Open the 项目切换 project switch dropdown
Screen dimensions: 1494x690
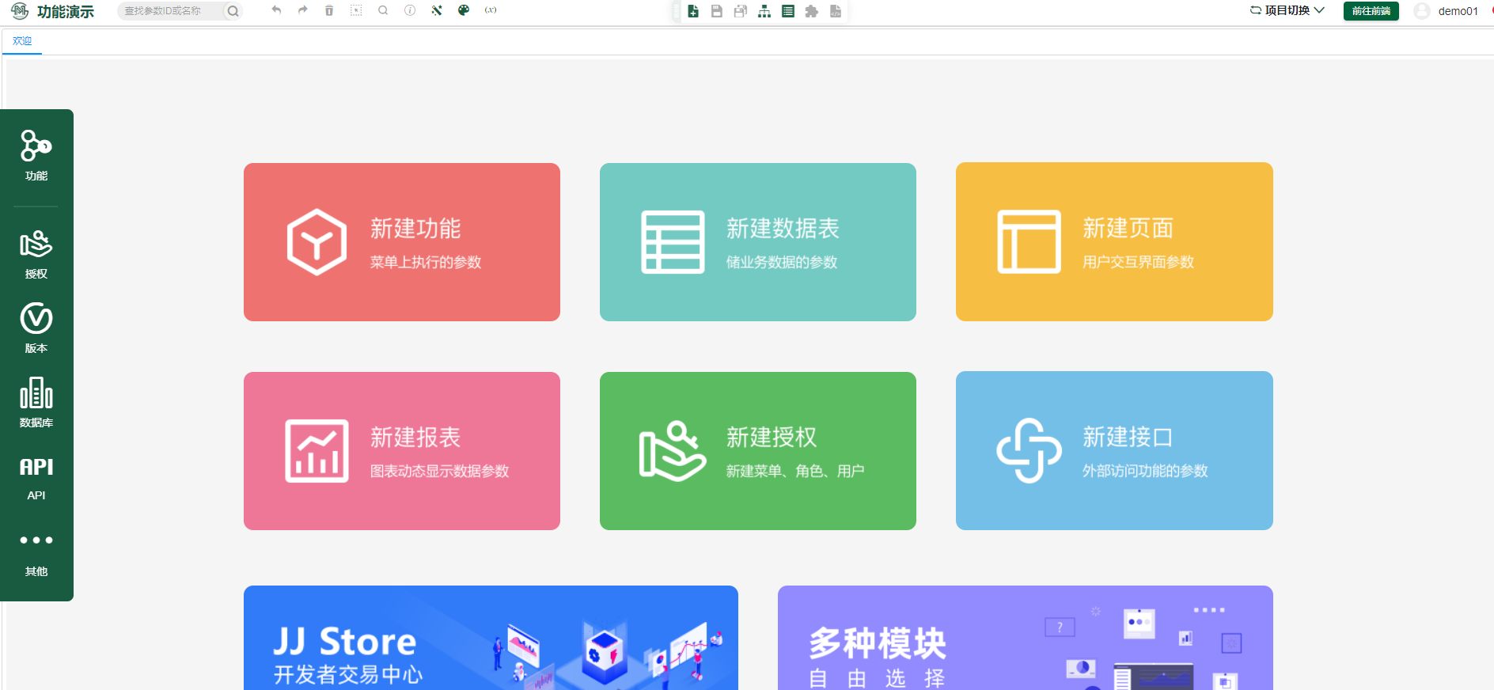tap(1287, 10)
